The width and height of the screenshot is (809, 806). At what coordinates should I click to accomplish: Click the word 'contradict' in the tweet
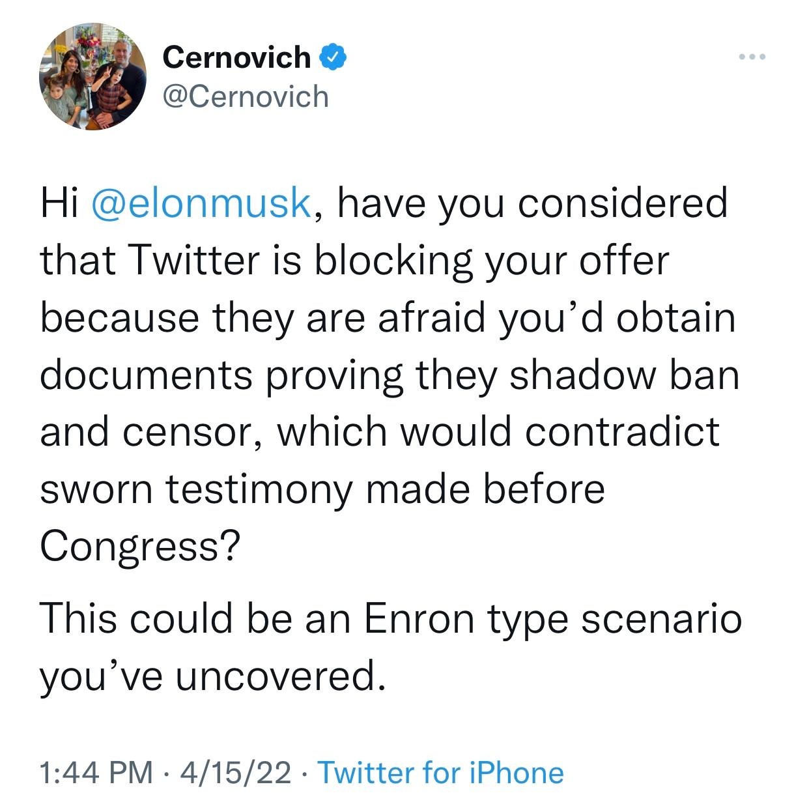coord(622,431)
